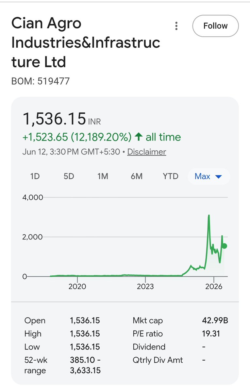Switch to the 1M chart range
The height and width of the screenshot is (392, 250).
tap(103, 176)
